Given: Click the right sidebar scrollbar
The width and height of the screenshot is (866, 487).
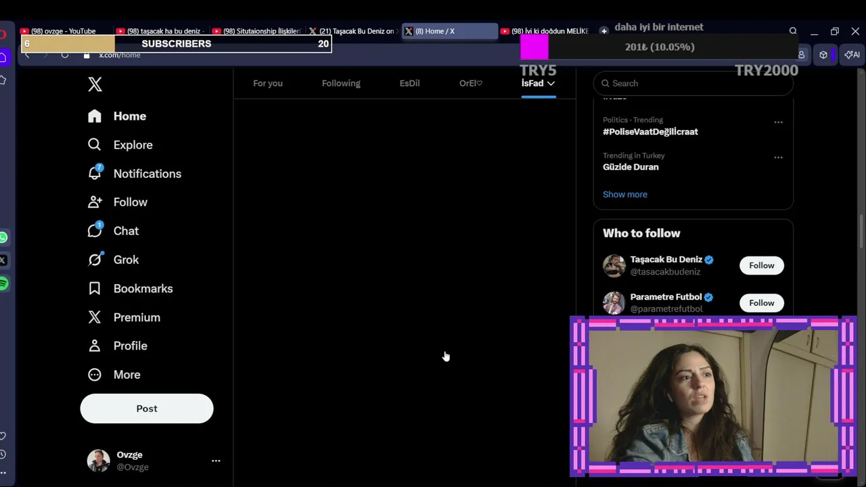Looking at the screenshot, I should tap(861, 230).
